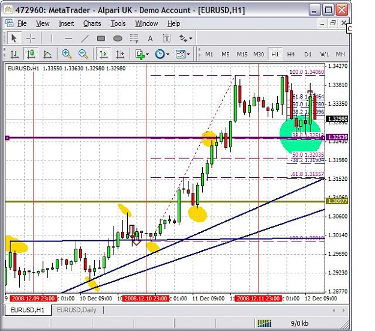375x331 pixels.
Task: Set timeframe to M30
Action: (x=259, y=55)
